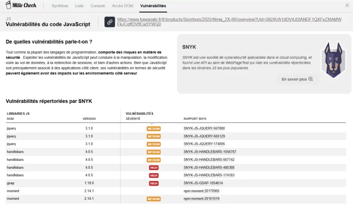Viewport: 353px width, 204px height.
Task: Click MEDIUM badge for SNYK-JS-HANDLEBARS-567742
Action: (153, 160)
